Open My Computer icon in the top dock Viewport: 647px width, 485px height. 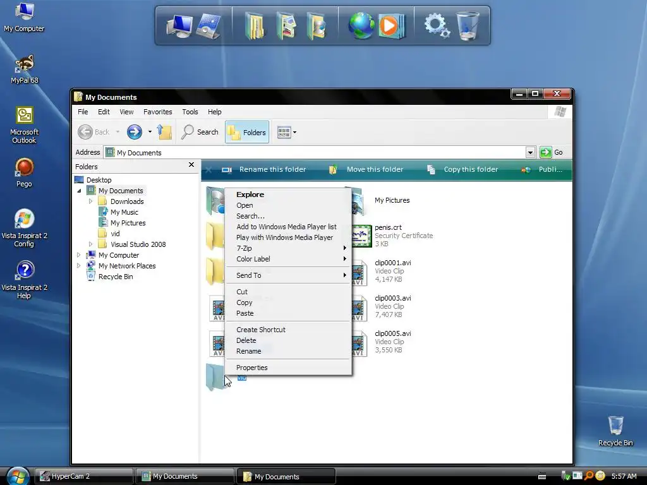(179, 26)
